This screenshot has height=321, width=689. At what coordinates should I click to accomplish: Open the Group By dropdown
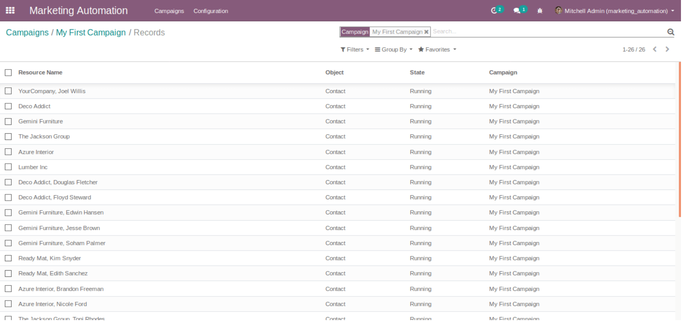(x=393, y=49)
